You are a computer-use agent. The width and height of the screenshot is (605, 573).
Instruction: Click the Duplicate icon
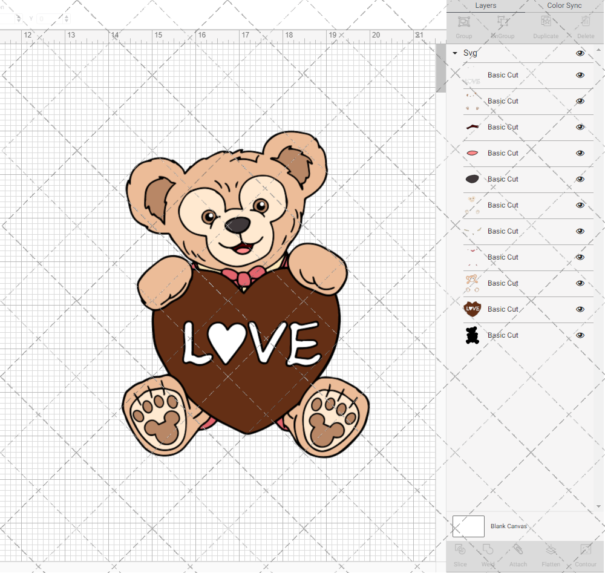546,22
